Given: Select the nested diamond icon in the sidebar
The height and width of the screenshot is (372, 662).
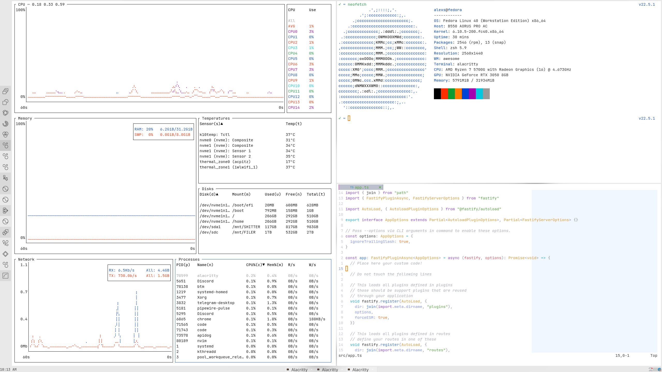Looking at the screenshot, I should [x=5, y=254].
